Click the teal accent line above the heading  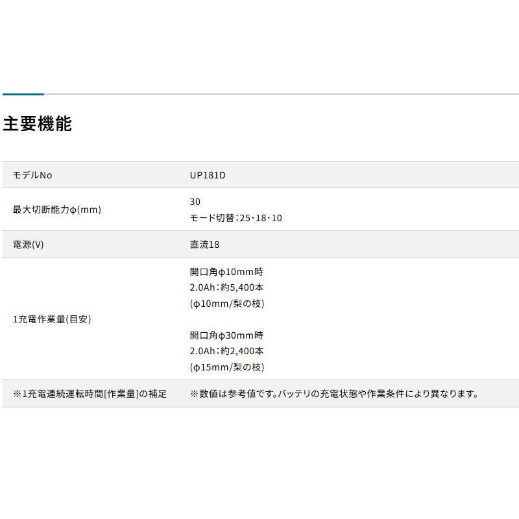[23, 95]
